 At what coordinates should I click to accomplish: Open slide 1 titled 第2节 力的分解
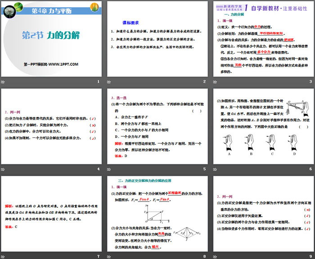click(51, 39)
